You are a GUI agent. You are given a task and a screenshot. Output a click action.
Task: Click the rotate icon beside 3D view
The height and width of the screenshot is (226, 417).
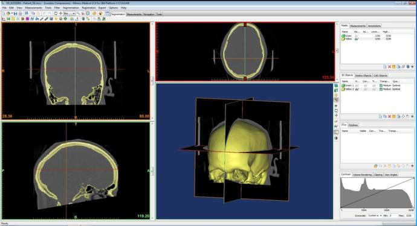coord(336,110)
